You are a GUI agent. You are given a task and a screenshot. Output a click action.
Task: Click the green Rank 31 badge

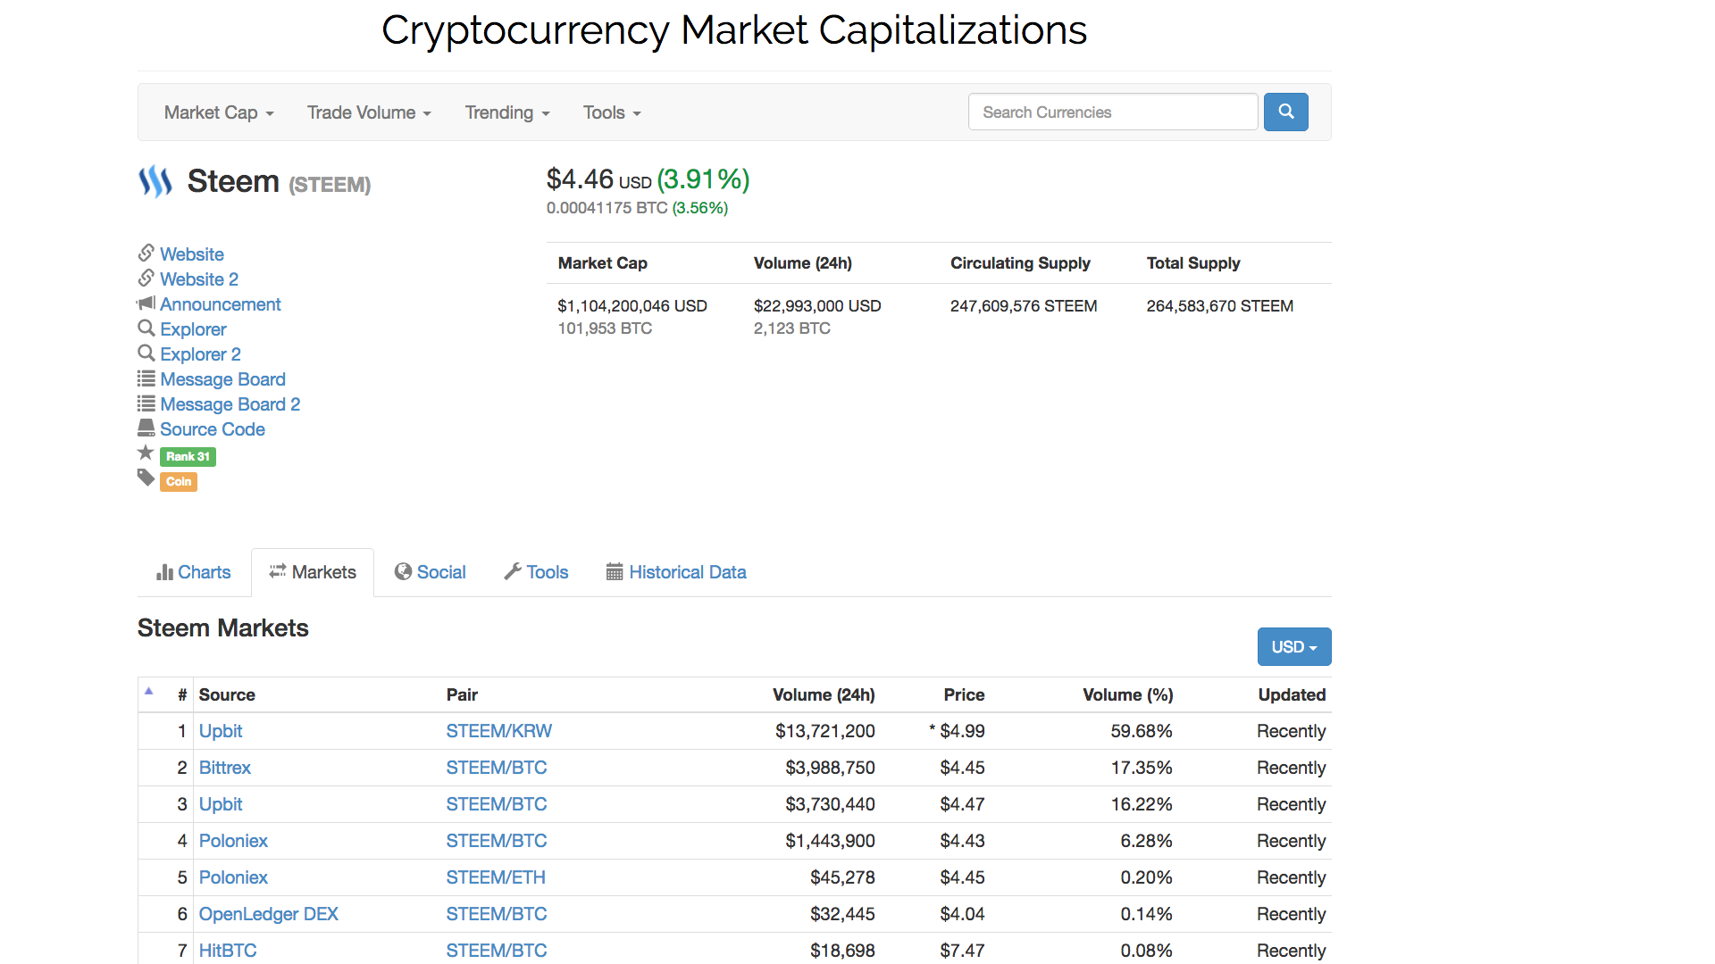pos(188,456)
